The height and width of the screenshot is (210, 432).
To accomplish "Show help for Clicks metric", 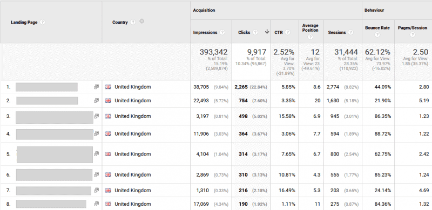I will 255,32.
